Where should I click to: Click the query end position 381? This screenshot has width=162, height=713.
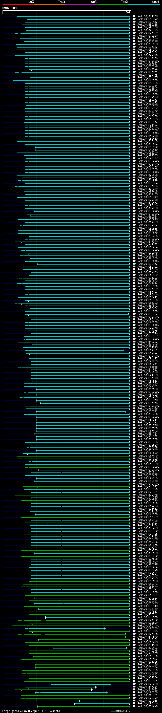[x=128, y=12]
